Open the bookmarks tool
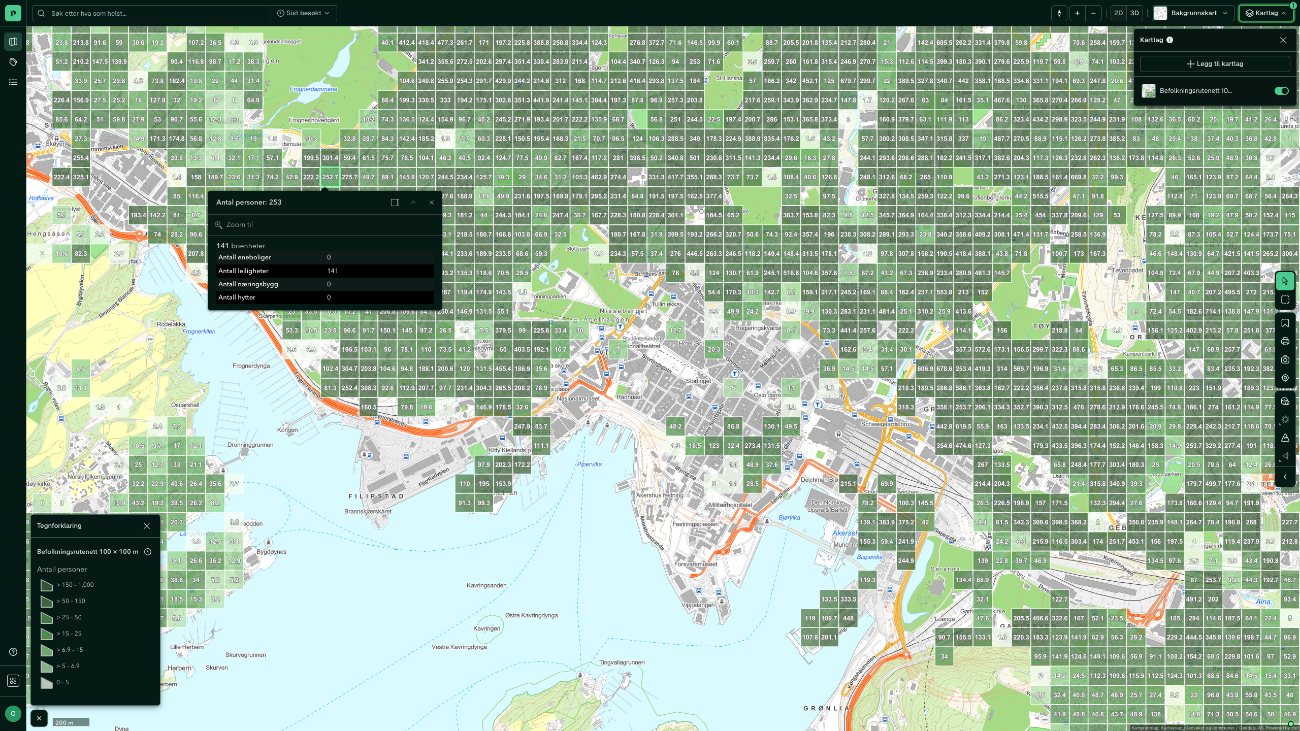Image resolution: width=1300 pixels, height=731 pixels. (1285, 323)
